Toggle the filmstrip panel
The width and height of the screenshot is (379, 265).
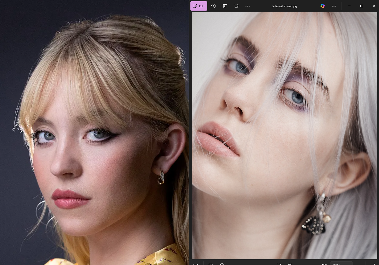(196, 264)
